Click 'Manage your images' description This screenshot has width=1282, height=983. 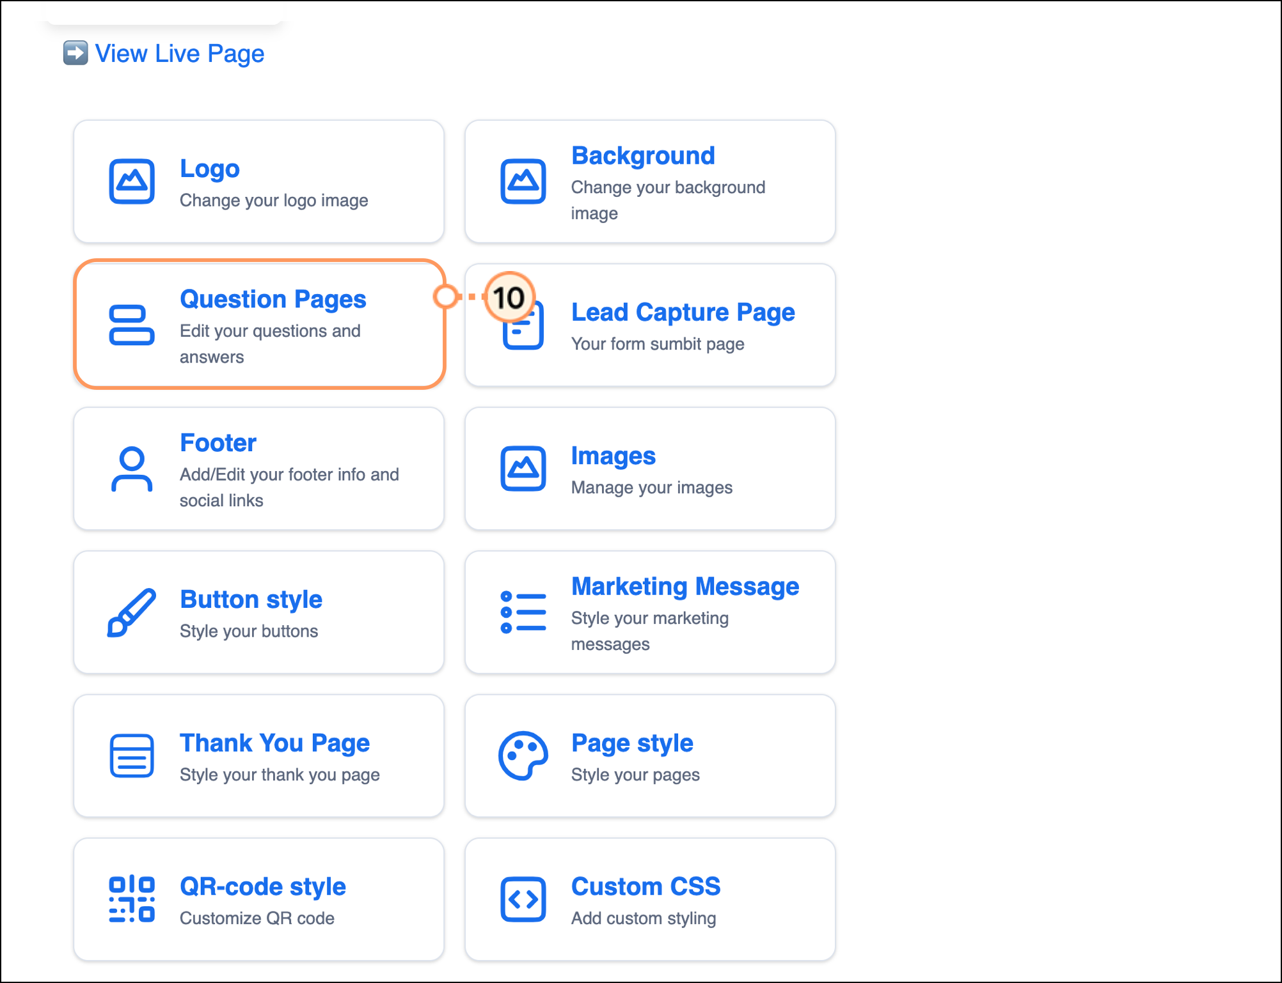(x=652, y=488)
